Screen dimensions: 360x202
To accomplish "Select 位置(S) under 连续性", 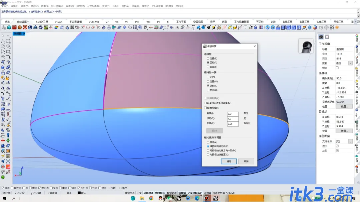I will coord(212,58).
